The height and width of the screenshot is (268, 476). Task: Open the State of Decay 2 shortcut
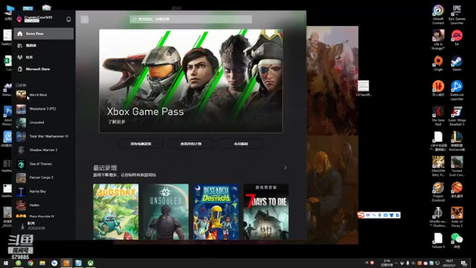tap(457, 217)
